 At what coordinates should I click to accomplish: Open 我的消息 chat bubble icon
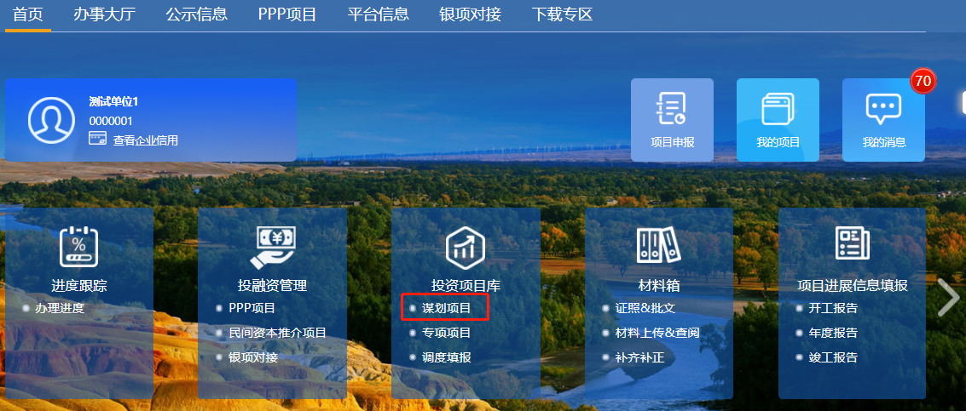[x=883, y=110]
